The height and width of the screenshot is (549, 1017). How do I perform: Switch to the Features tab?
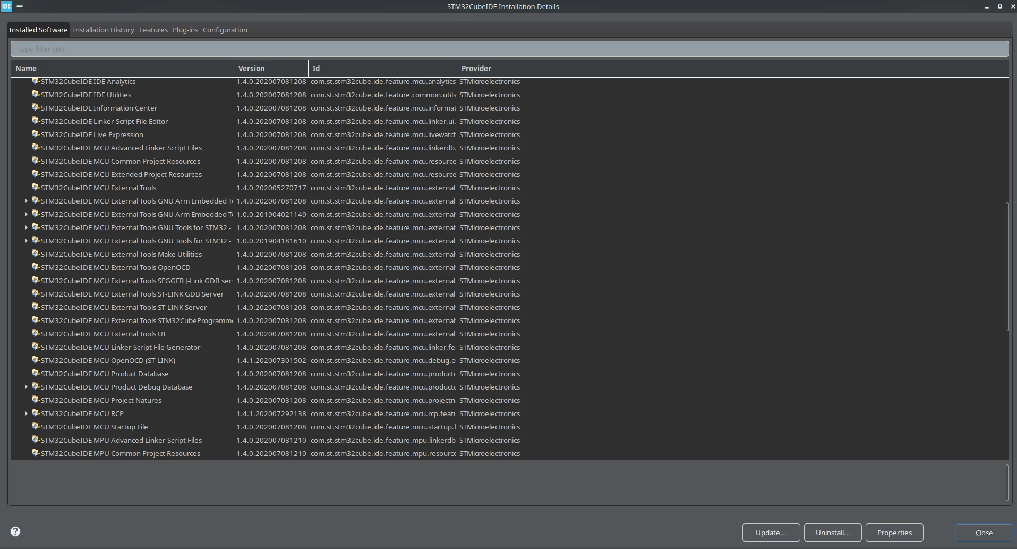point(153,30)
